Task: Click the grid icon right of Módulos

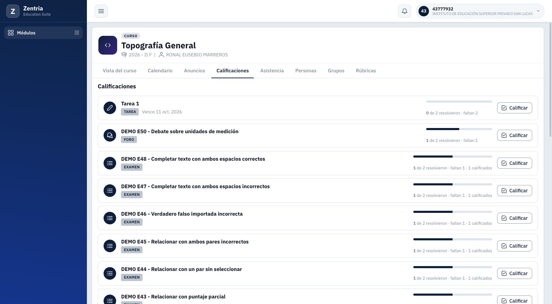Action: (77, 33)
